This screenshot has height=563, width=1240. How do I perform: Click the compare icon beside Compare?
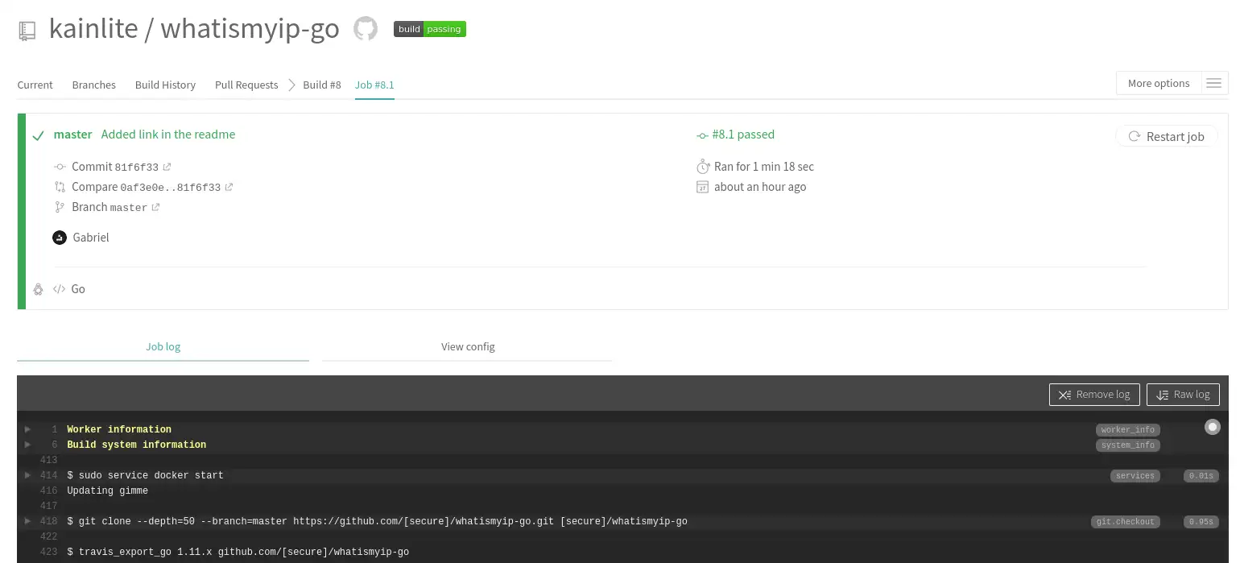point(59,187)
